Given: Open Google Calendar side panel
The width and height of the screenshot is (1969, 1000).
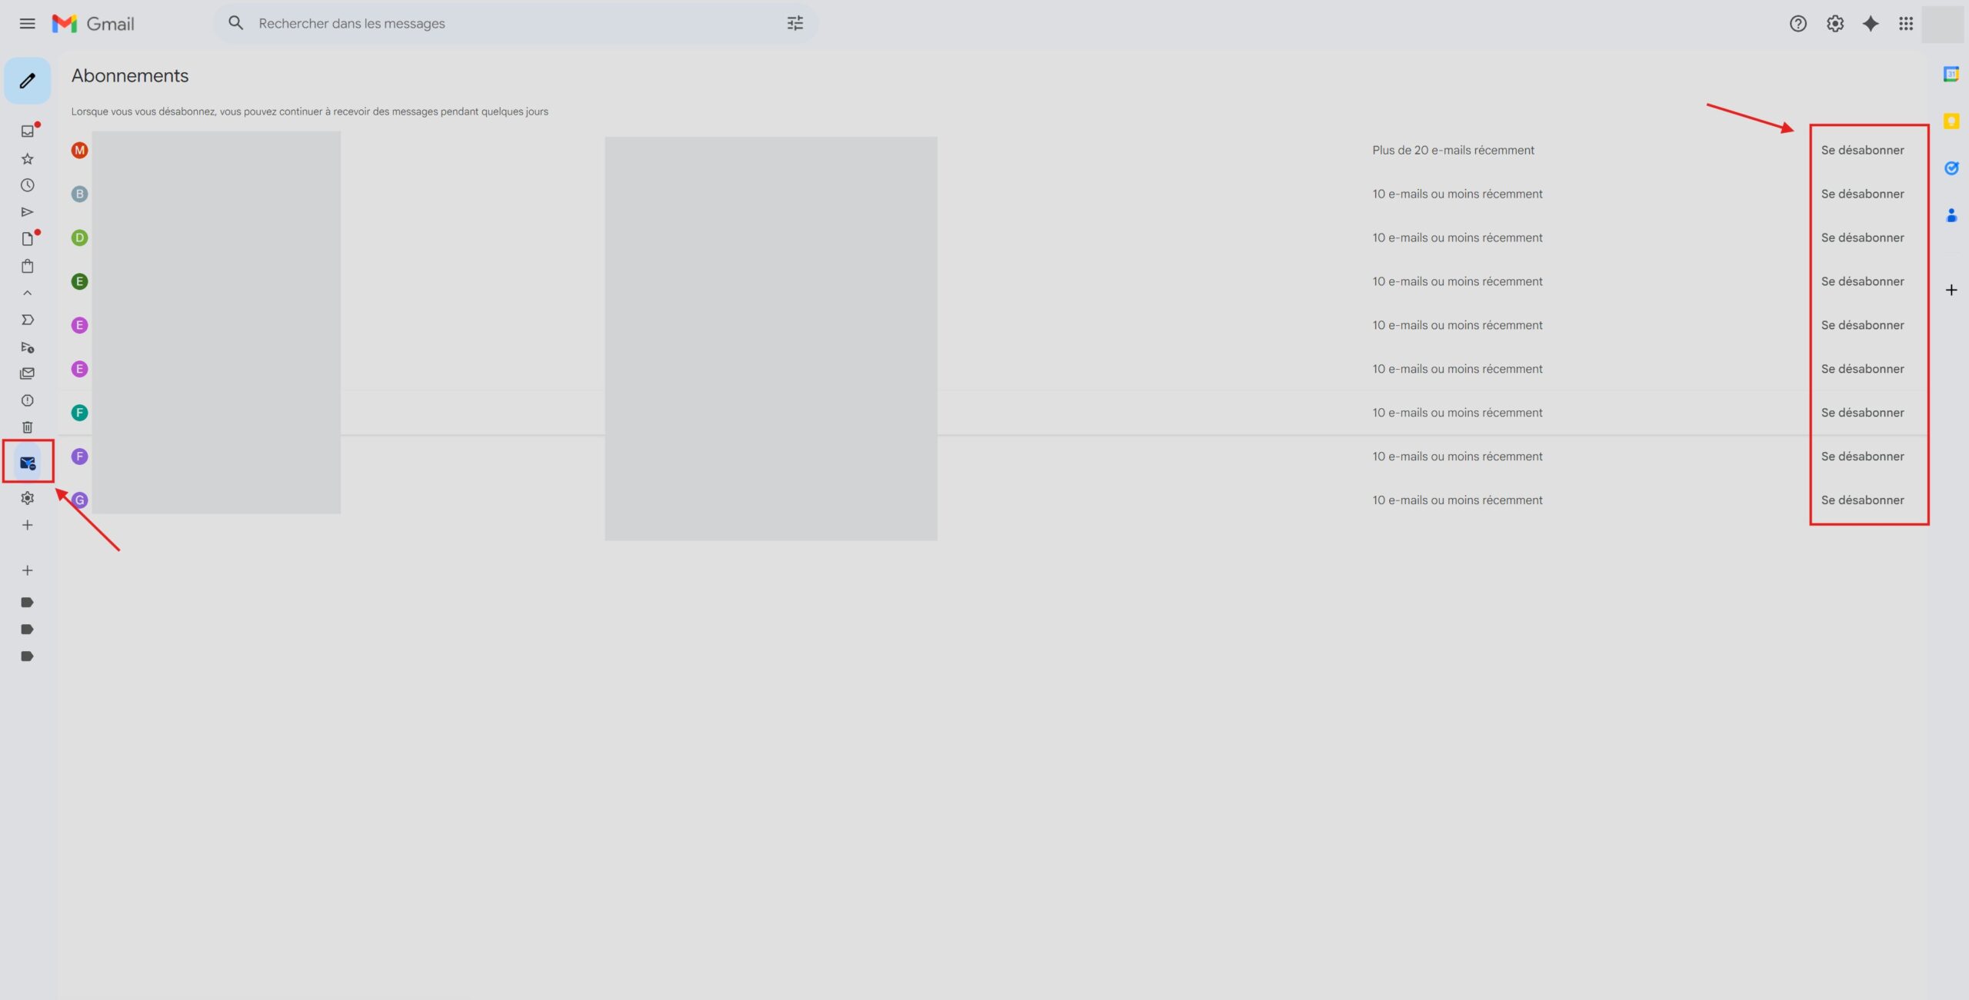Looking at the screenshot, I should [x=1952, y=74].
